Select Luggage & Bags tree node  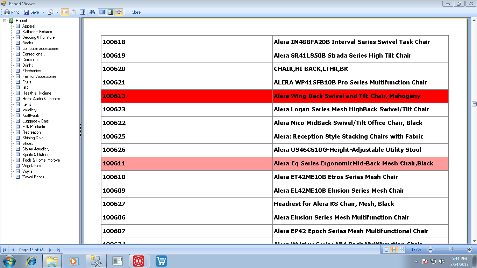36,121
